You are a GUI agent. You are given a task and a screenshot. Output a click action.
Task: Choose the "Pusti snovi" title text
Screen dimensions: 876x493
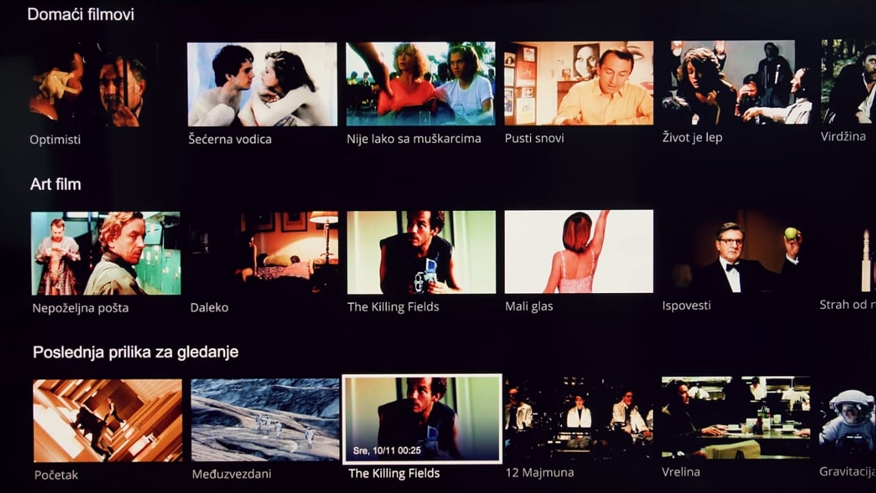click(x=534, y=138)
